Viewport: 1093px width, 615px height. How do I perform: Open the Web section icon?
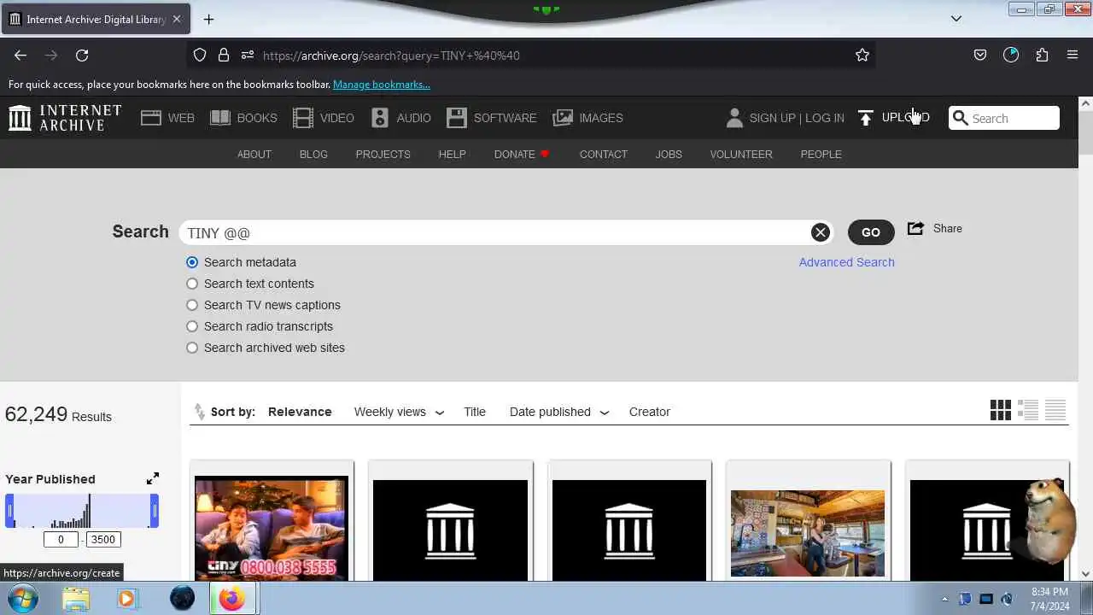coord(151,118)
